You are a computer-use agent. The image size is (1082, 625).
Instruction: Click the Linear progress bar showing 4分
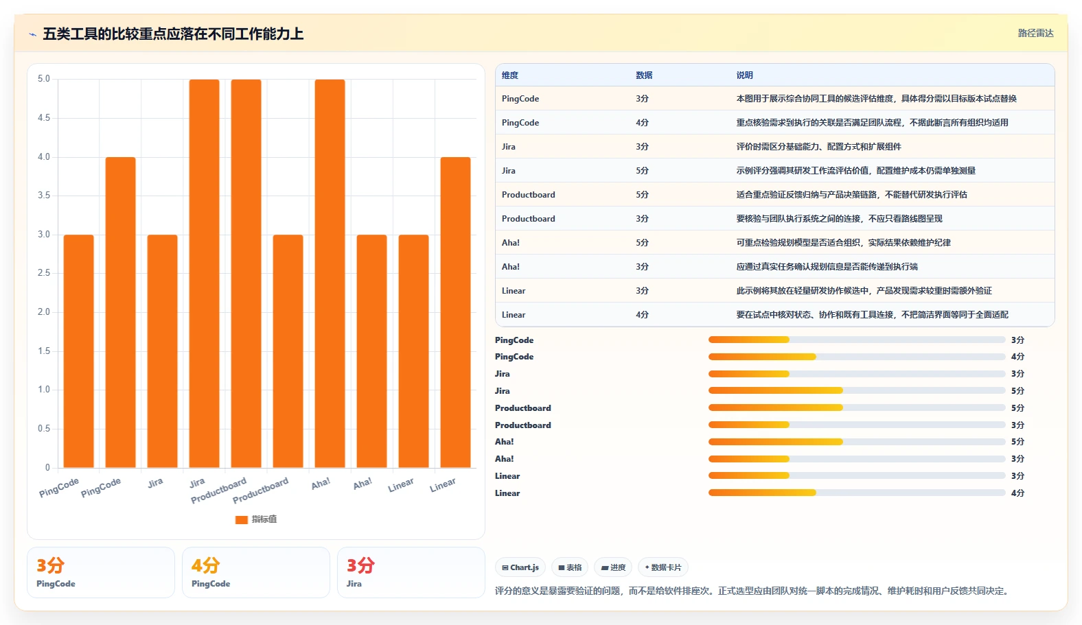click(857, 493)
